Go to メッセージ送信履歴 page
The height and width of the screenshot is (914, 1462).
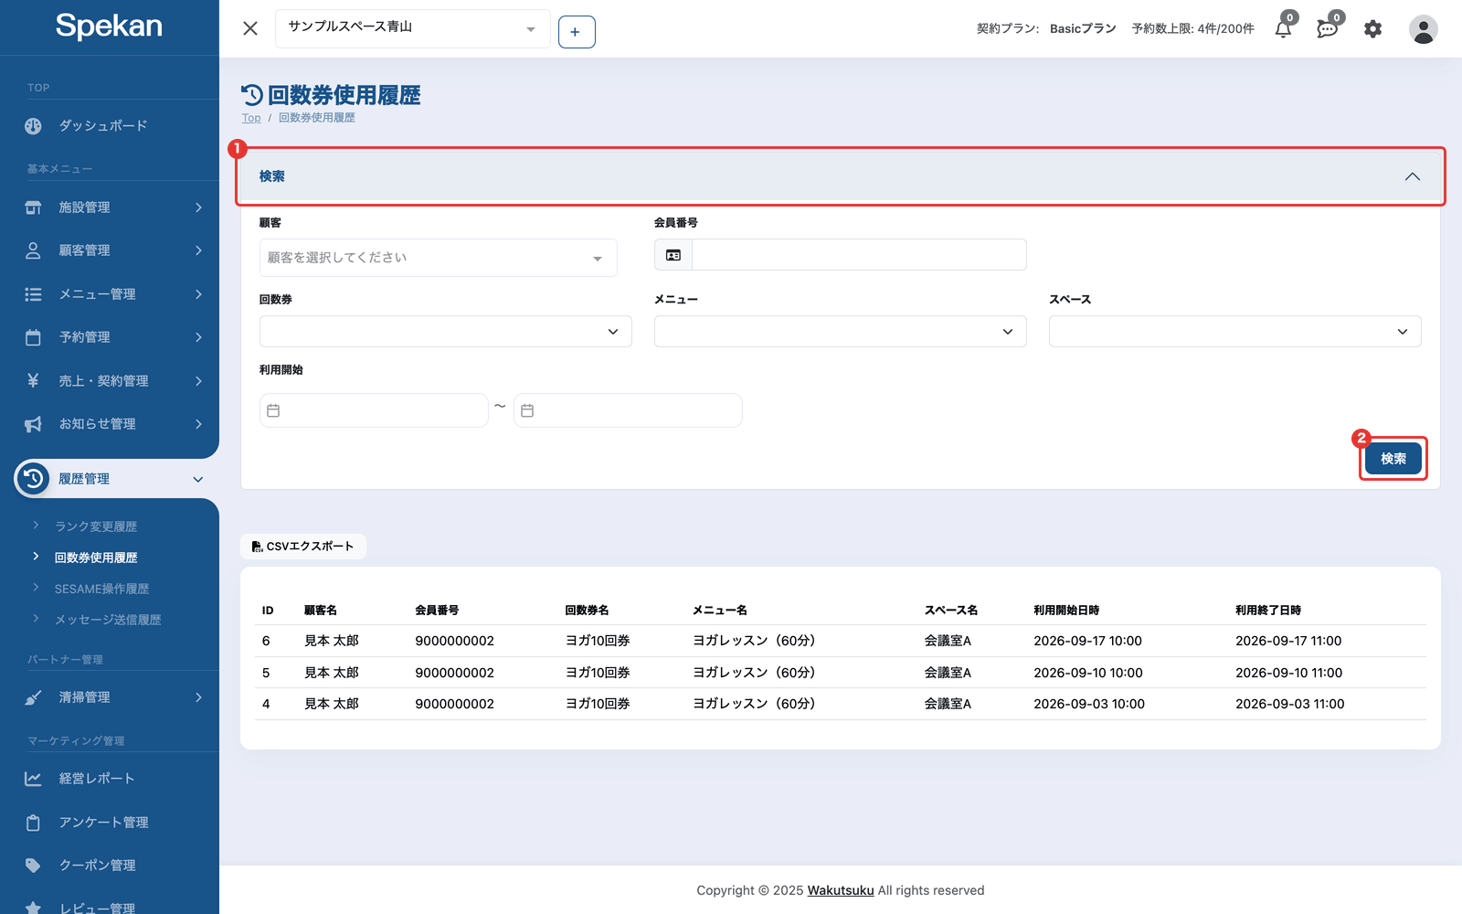point(108,620)
